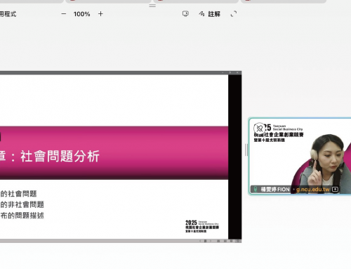
Task: Select the speaker's video thumbnail
Action: pyautogui.click(x=300, y=156)
